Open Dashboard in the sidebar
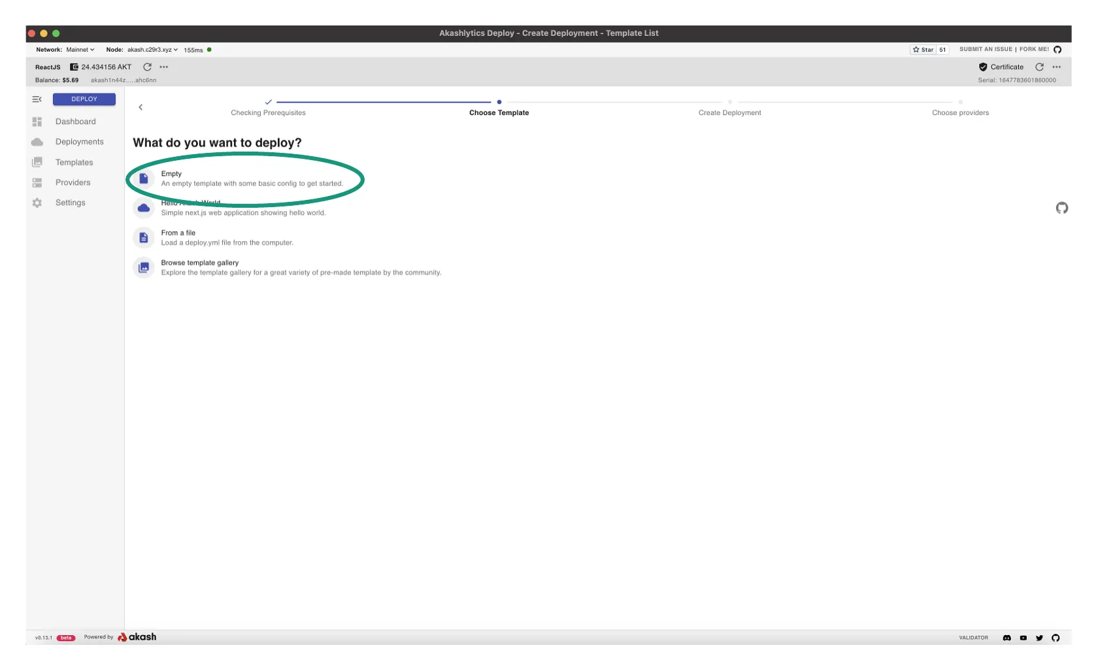1098x671 pixels. point(75,122)
